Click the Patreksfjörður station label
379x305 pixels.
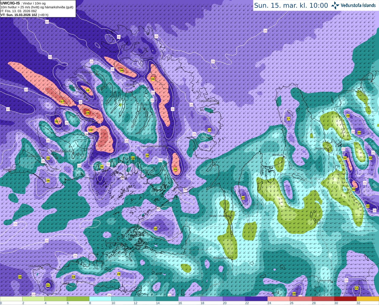coord(35,156)
